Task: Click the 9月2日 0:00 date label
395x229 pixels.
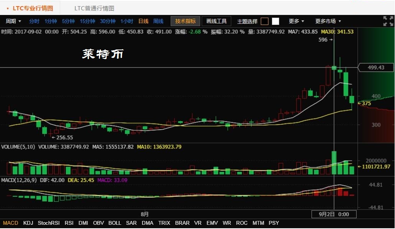Action: click(334, 214)
